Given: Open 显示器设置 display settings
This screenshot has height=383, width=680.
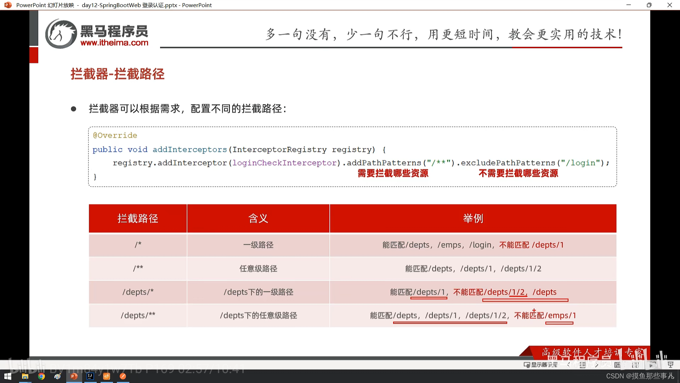Looking at the screenshot, I should 541,365.
